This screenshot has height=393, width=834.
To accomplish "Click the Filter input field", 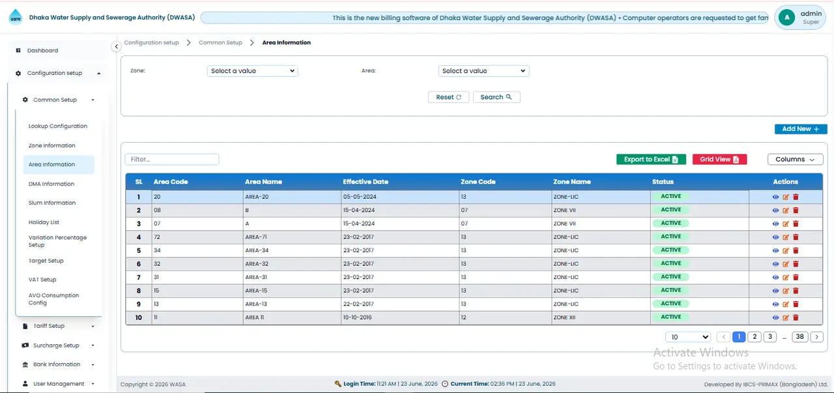I will (172, 160).
